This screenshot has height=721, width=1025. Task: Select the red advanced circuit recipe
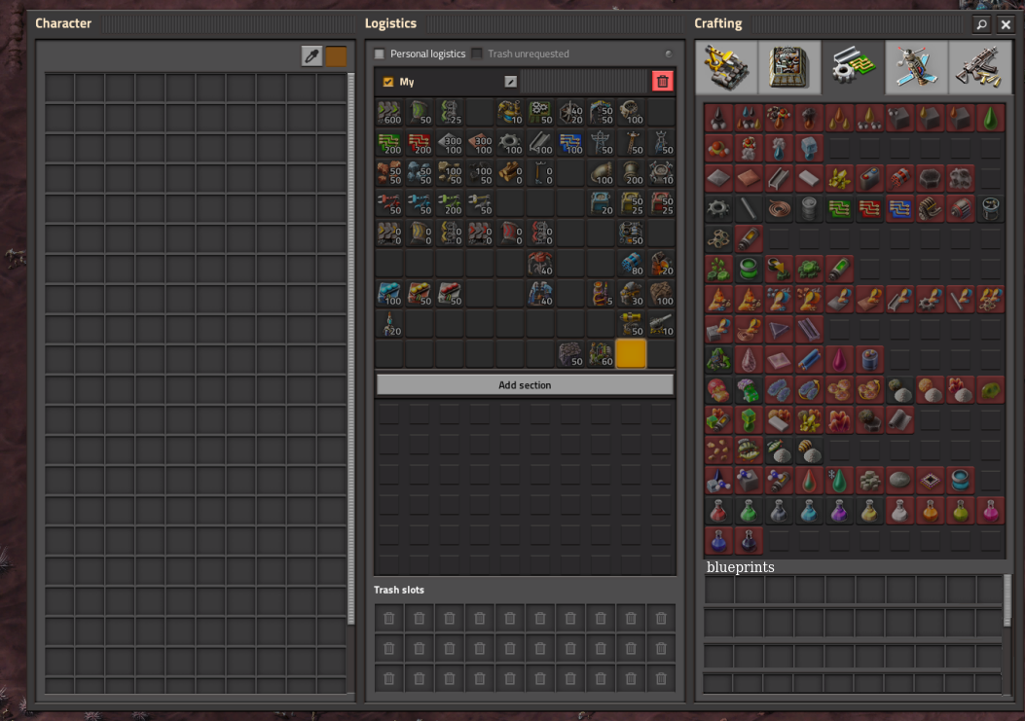click(x=869, y=208)
